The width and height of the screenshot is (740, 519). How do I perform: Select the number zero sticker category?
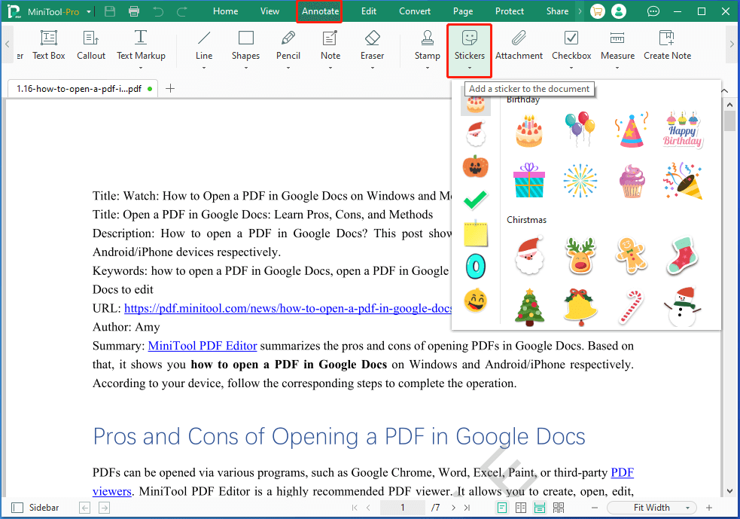pyautogui.click(x=476, y=267)
